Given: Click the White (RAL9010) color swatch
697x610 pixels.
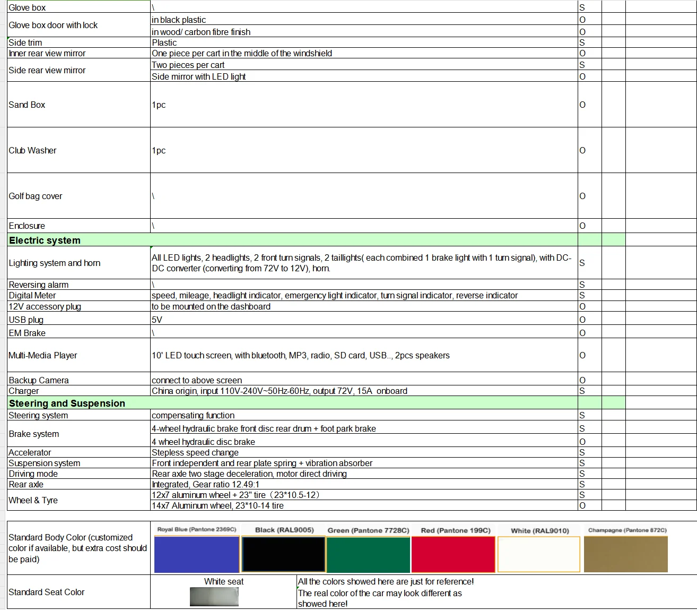Looking at the screenshot, I should click(x=539, y=554).
